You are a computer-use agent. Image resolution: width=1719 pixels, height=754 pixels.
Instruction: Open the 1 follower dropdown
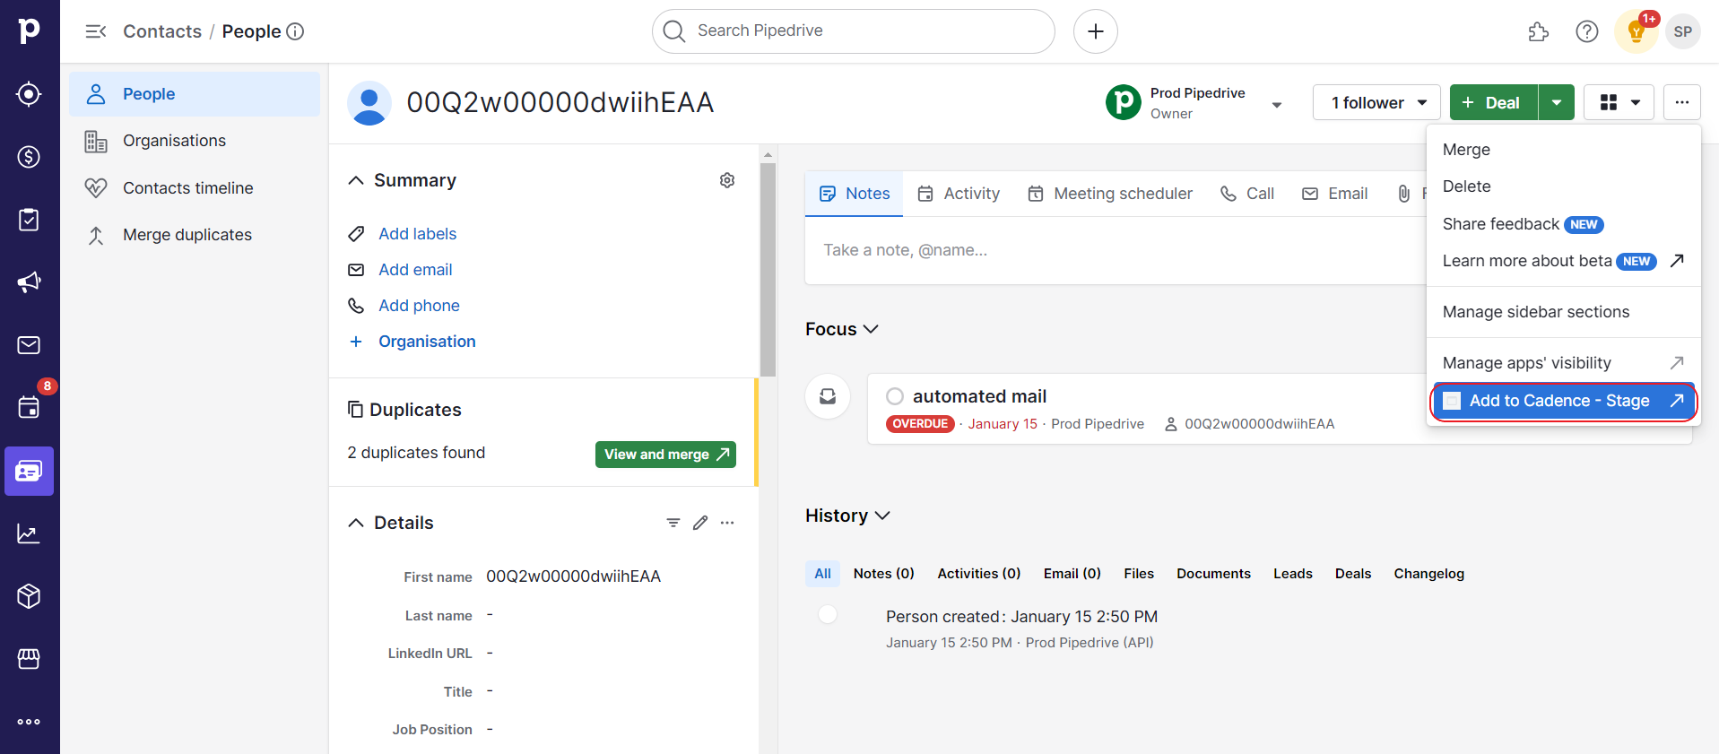(x=1376, y=102)
